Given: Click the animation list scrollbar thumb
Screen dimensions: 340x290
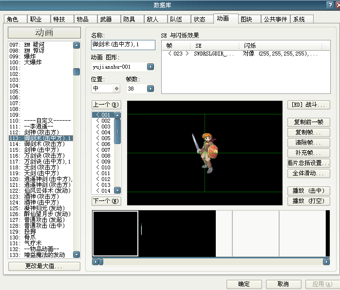Looking at the screenshot, I should point(76,72).
